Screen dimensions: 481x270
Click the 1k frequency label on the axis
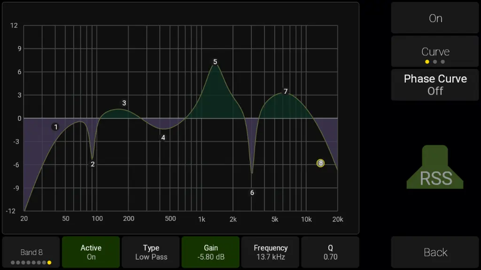pos(202,219)
